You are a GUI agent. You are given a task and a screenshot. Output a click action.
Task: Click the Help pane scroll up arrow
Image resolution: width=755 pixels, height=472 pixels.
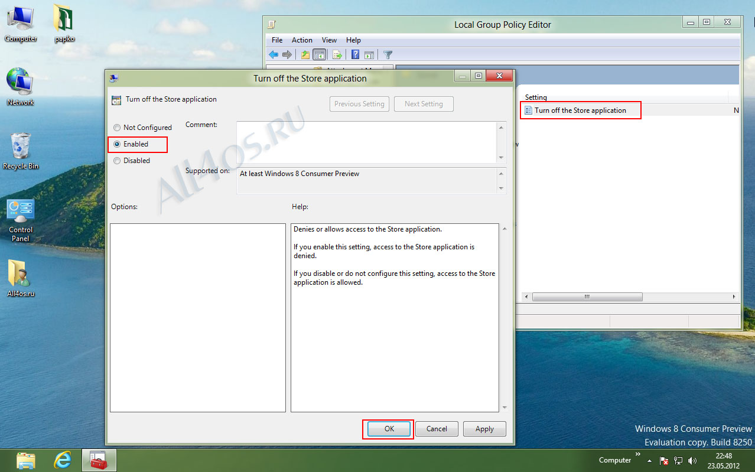click(x=504, y=228)
